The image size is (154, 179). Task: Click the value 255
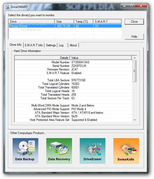74,95
